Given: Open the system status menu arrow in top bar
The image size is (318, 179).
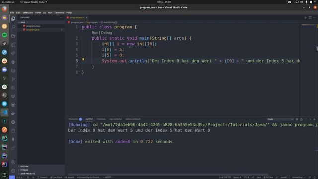Looking at the screenshot, I should pos(315,2).
